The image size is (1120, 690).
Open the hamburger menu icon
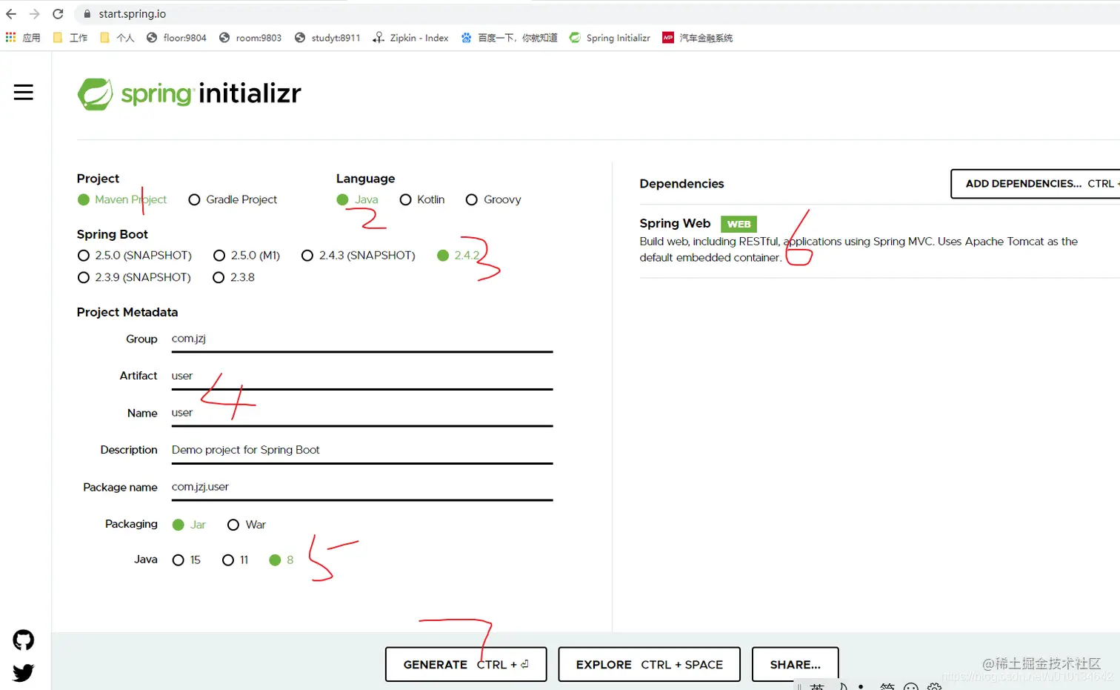click(x=24, y=92)
